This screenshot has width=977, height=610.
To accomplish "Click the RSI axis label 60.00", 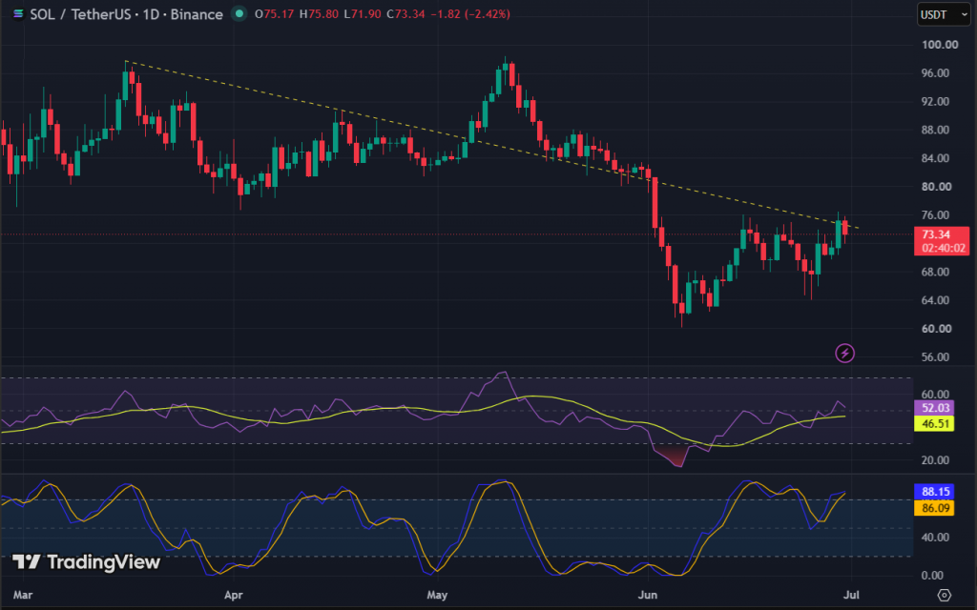I will click(x=935, y=395).
